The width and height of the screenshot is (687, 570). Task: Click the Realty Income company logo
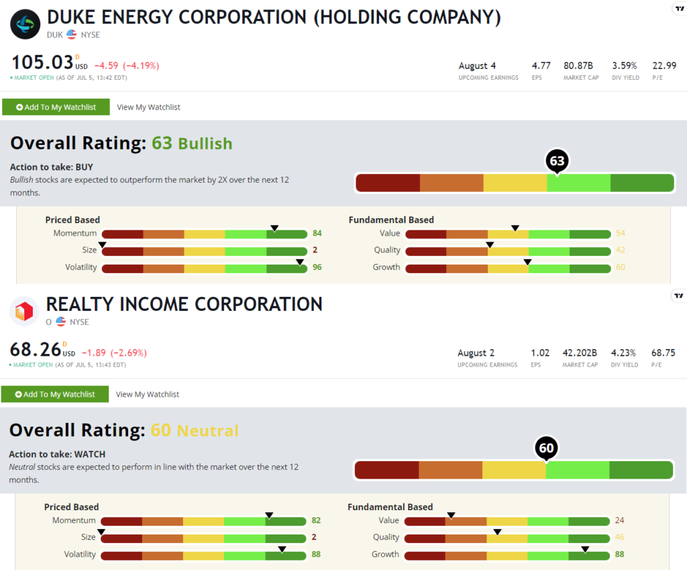click(x=24, y=312)
